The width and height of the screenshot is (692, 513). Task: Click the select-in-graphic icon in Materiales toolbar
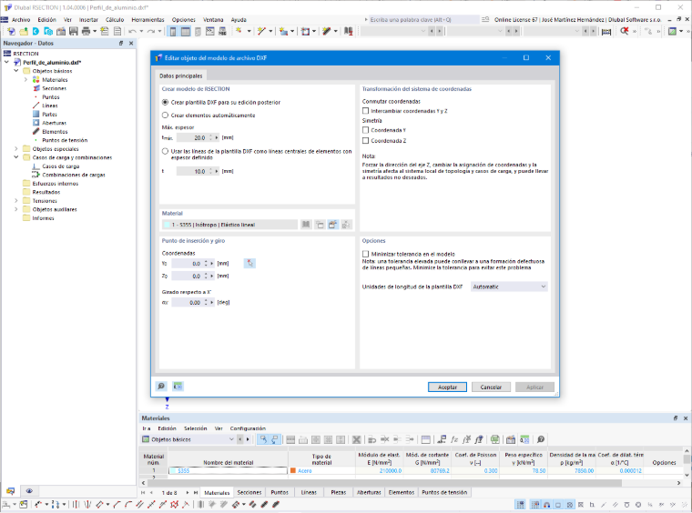pyautogui.click(x=263, y=439)
